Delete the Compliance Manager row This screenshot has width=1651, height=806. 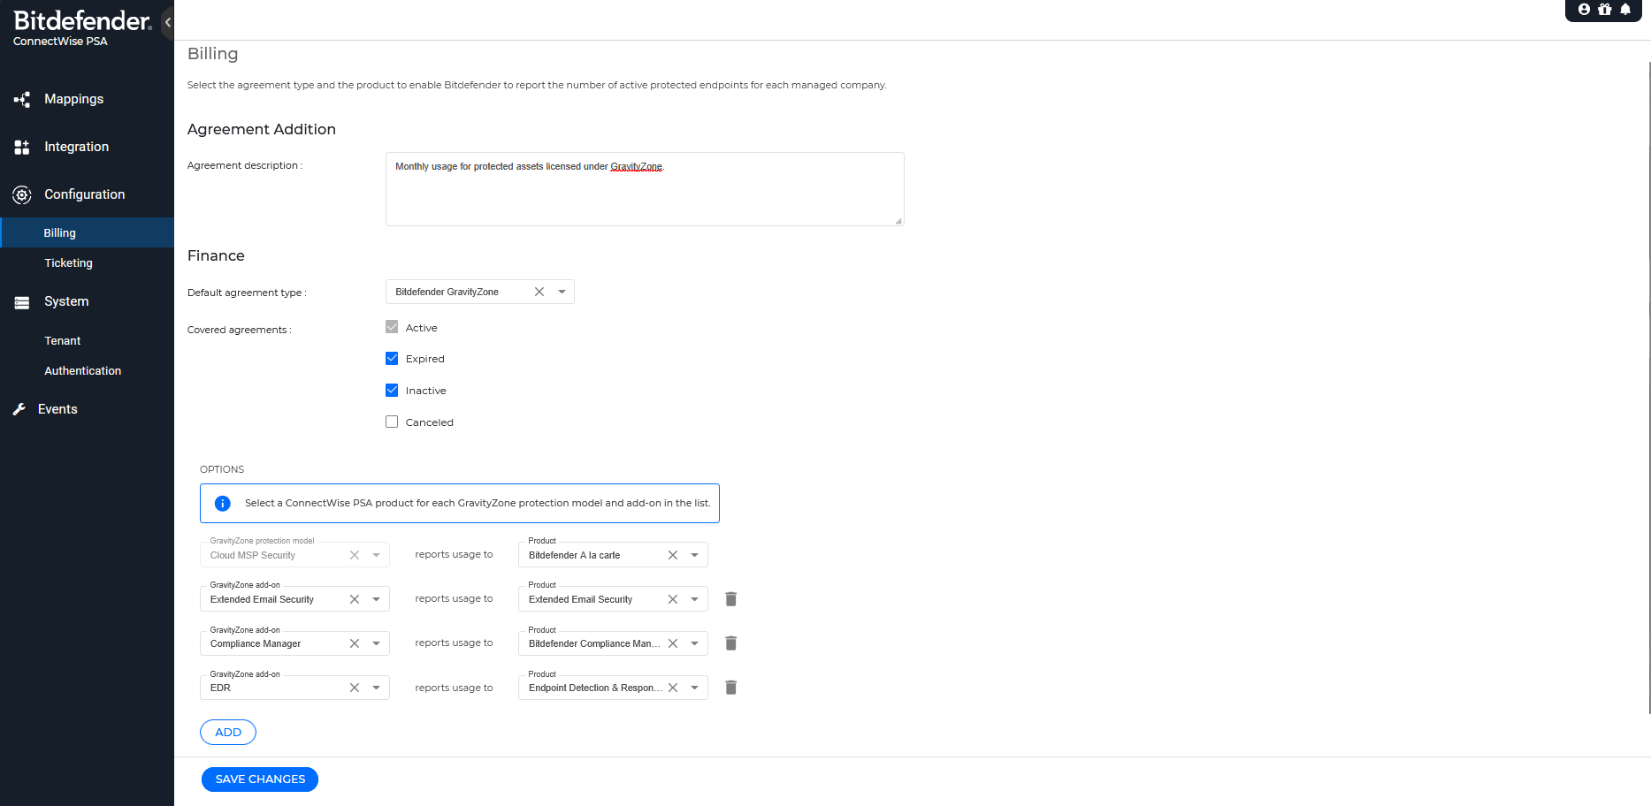(x=731, y=643)
